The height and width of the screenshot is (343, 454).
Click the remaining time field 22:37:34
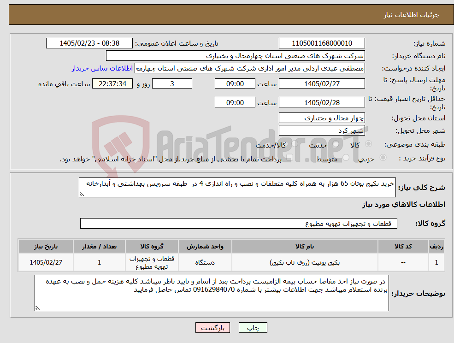click(112, 84)
